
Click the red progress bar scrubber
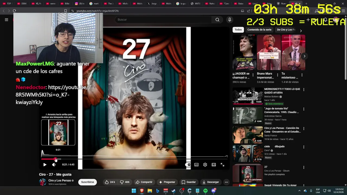56,159
